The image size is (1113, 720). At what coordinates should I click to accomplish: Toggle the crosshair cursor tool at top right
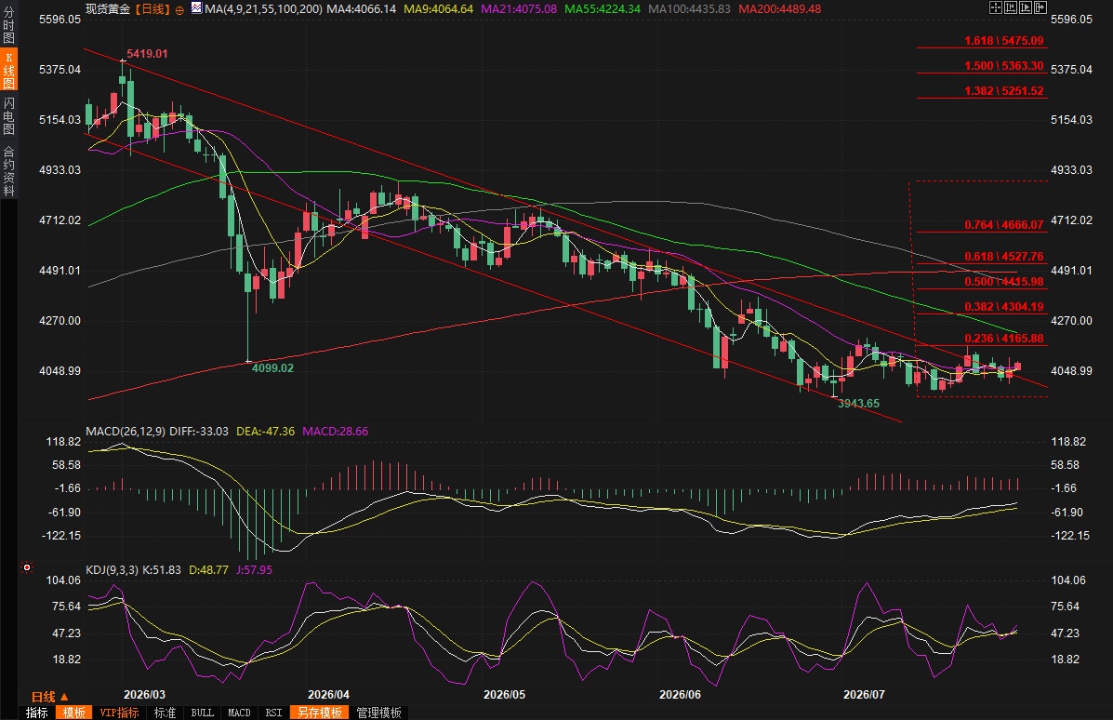996,7
